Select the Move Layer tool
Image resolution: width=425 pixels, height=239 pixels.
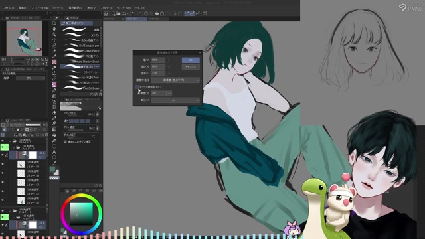pyautogui.click(x=54, y=40)
